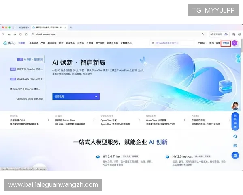Click the browser forward arrow
243x195 pixels.
tap(15, 35)
